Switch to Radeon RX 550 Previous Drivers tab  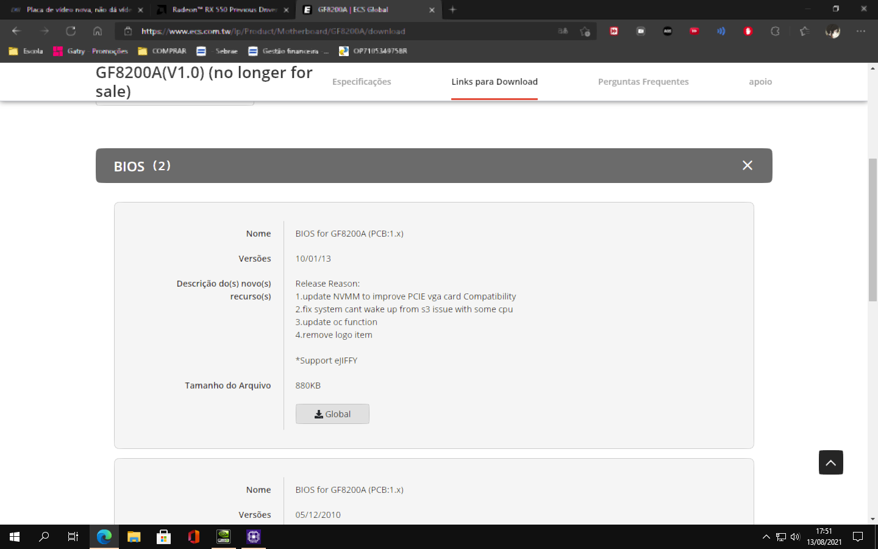[221, 10]
